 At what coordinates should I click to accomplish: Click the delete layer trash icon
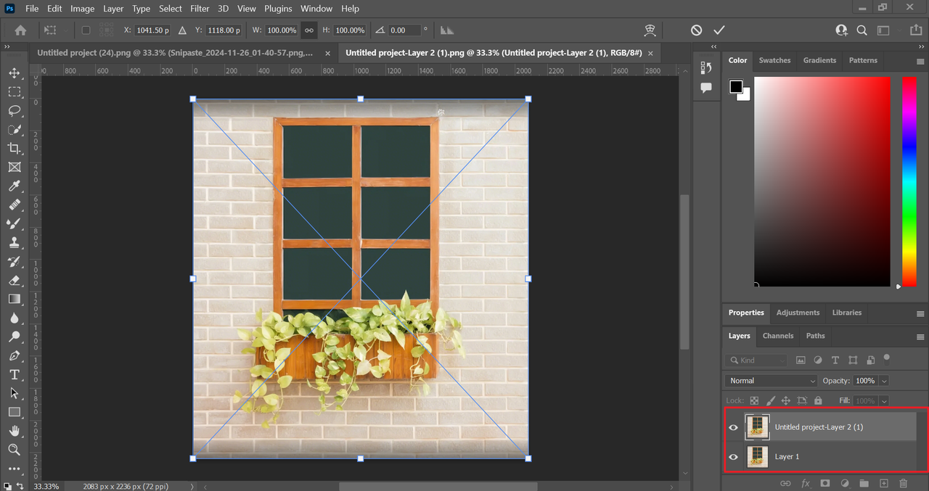(903, 483)
